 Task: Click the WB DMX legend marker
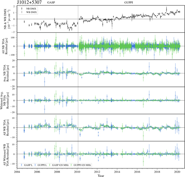21,12
